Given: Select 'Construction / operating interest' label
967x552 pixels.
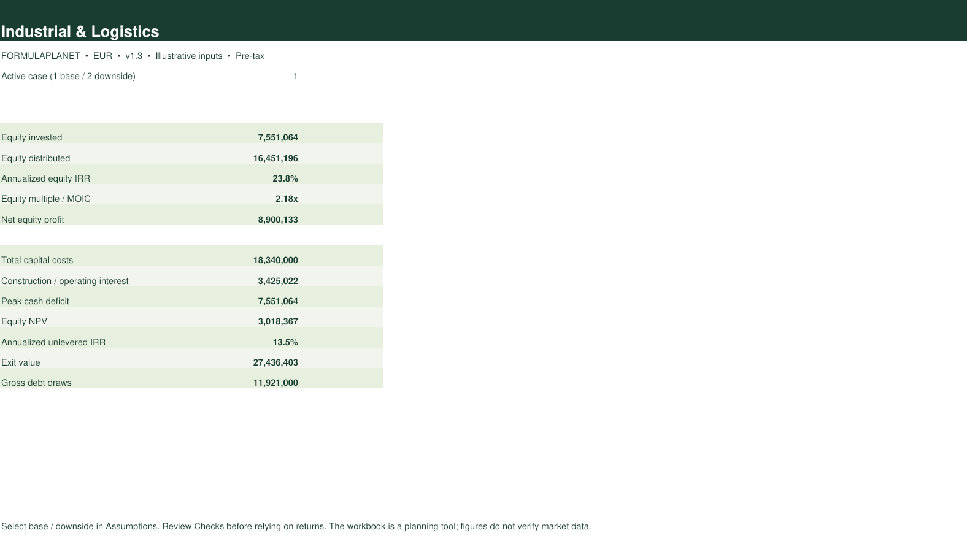Looking at the screenshot, I should [x=64, y=281].
